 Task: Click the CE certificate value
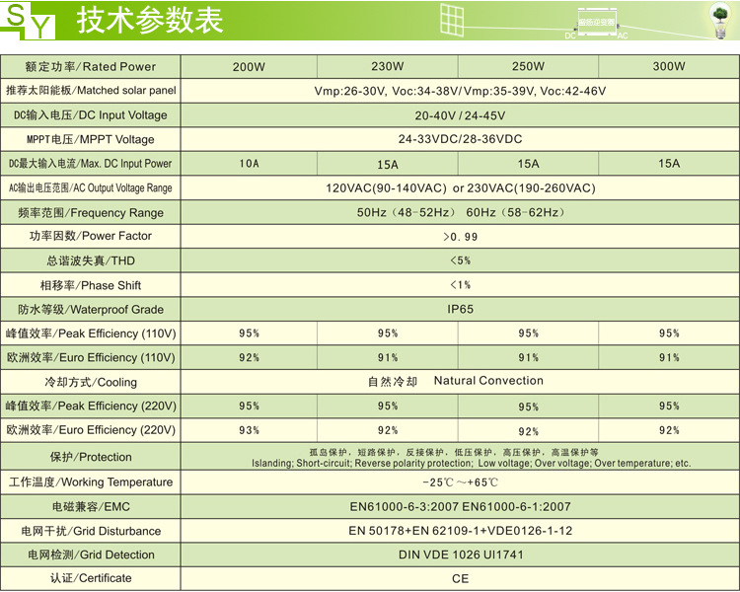coord(460,579)
